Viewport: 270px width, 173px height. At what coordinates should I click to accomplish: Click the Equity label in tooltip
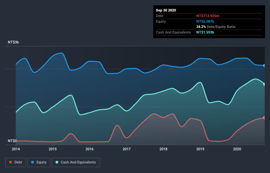pyautogui.click(x=161, y=21)
